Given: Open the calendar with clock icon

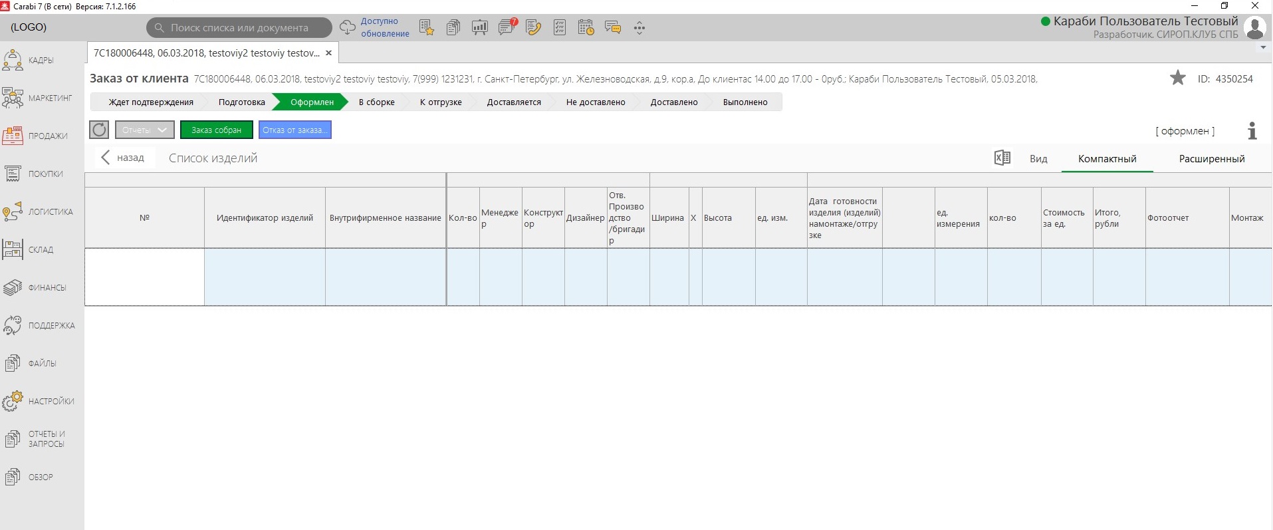Looking at the screenshot, I should tap(586, 28).
